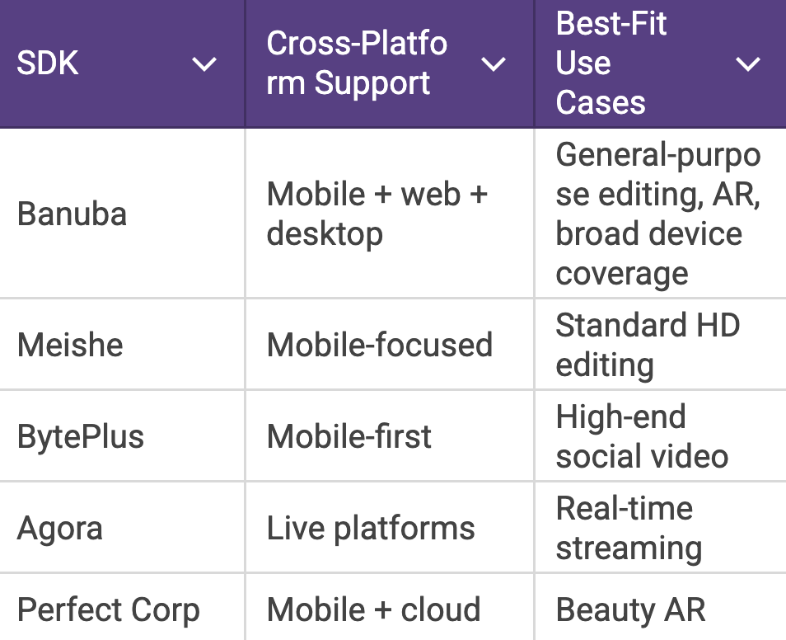Expand the Cross-Platform Support column chevron
Viewport: 786px width, 640px height.
pos(493,64)
